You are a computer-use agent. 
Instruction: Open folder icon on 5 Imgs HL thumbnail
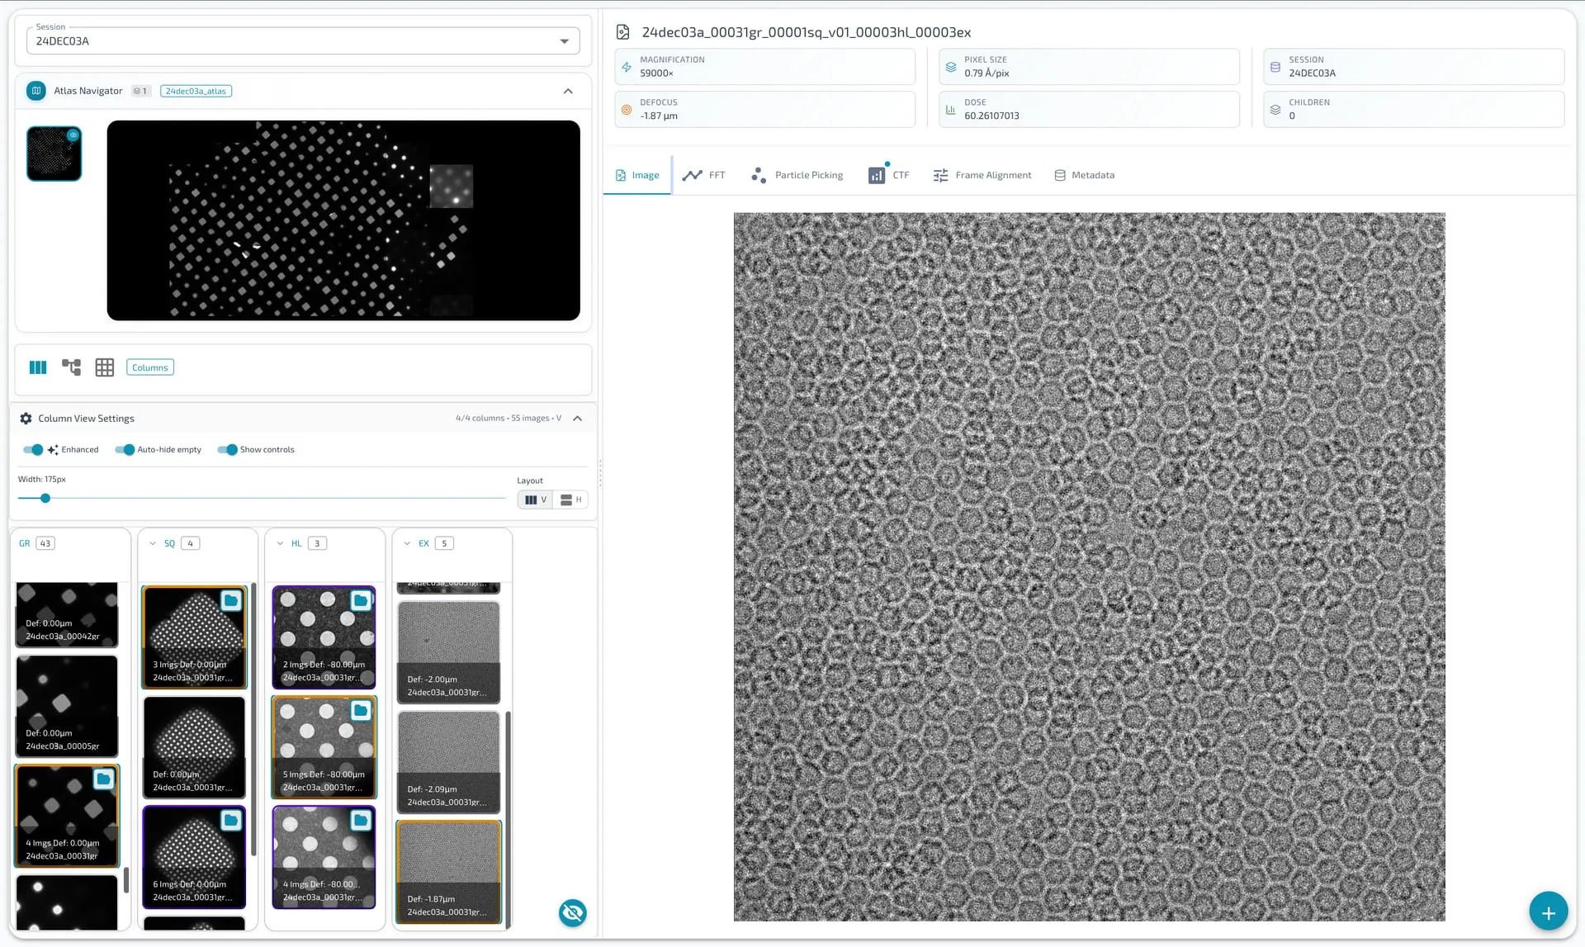click(361, 710)
